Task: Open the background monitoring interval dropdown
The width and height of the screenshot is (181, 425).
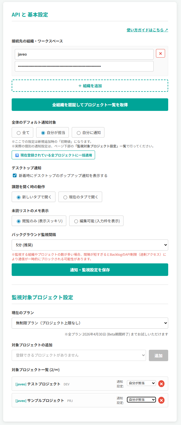Action: coord(90,245)
